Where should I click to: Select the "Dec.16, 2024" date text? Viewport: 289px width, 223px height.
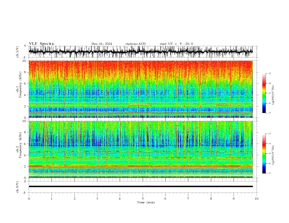click(102, 44)
